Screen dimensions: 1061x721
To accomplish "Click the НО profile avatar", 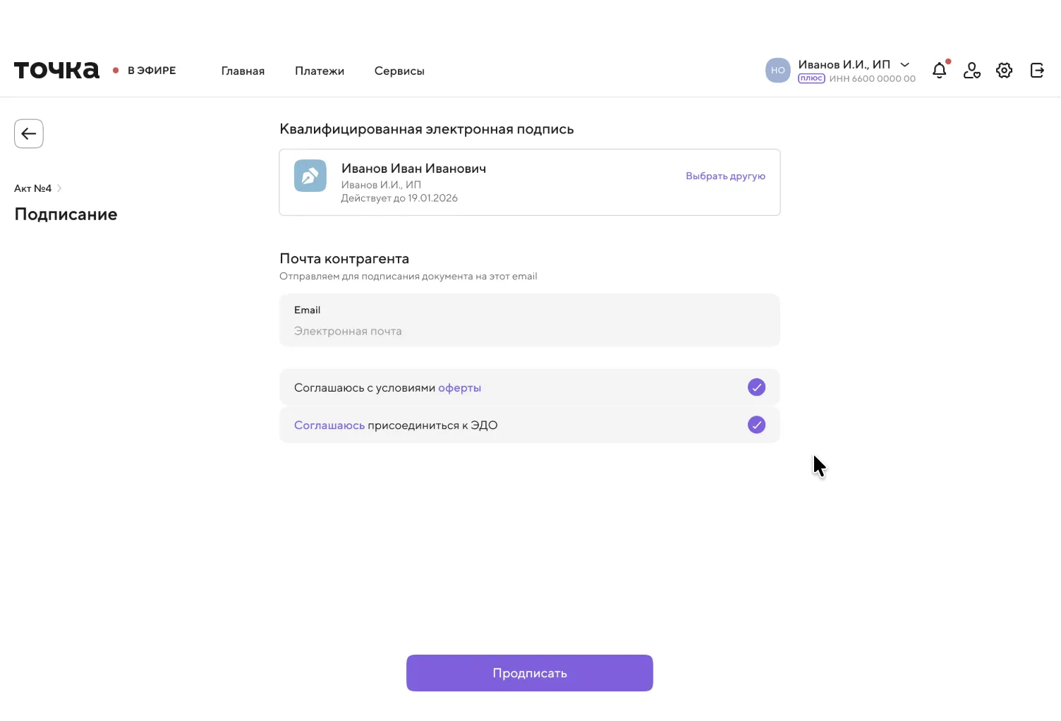I will point(777,71).
